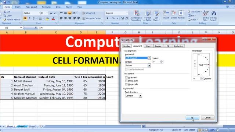Click Cancel in Format Cells dialog

pyautogui.click(x=207, y=118)
